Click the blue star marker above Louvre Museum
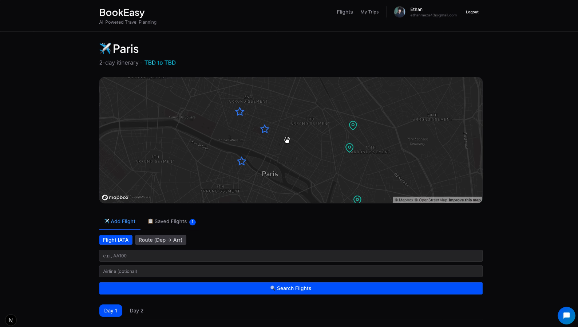The image size is (578, 327). [265, 129]
